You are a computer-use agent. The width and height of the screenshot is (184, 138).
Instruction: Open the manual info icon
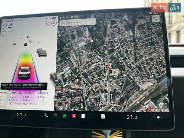[103, 116]
